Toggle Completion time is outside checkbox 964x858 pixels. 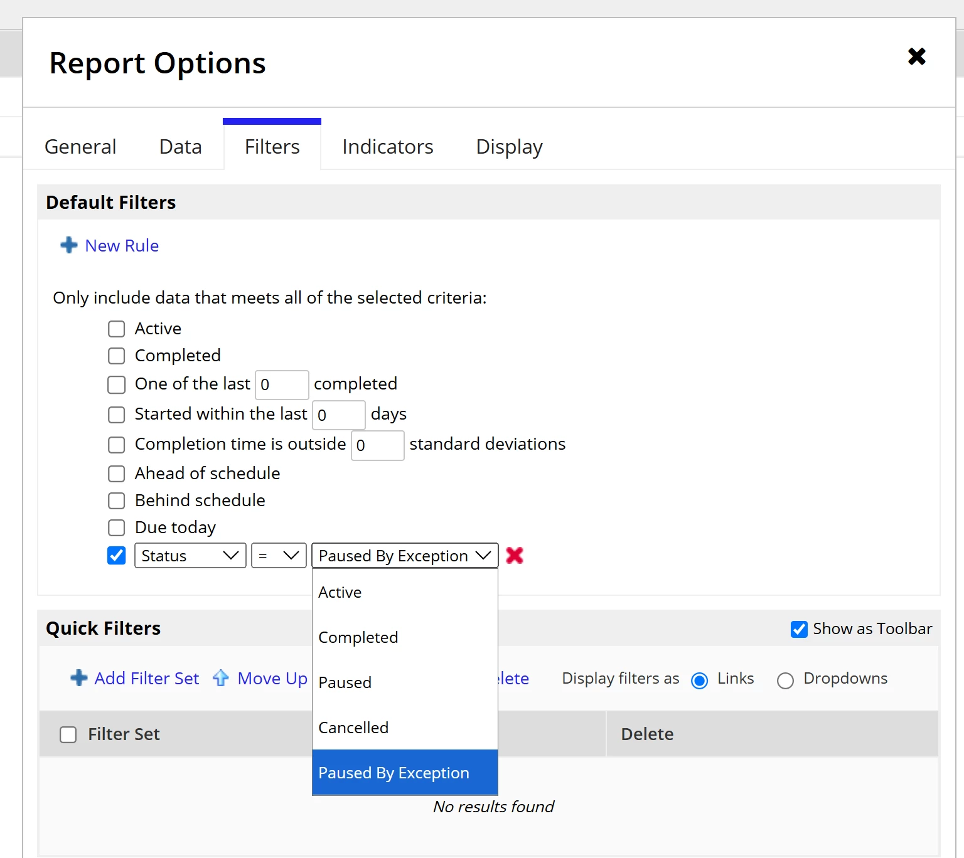tap(117, 445)
